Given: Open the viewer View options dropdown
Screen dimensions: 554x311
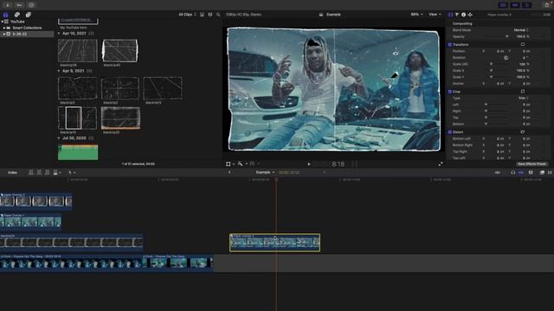Looking at the screenshot, I should [x=435, y=15].
